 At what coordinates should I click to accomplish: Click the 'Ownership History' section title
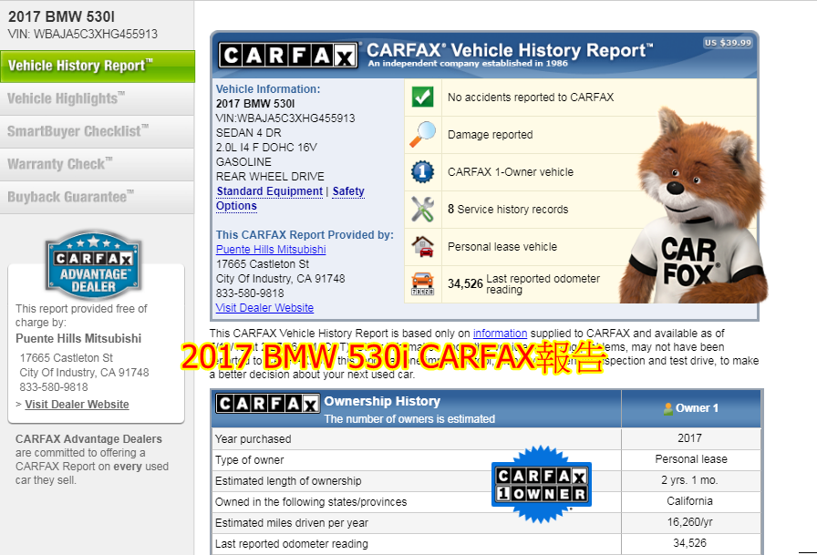(382, 401)
